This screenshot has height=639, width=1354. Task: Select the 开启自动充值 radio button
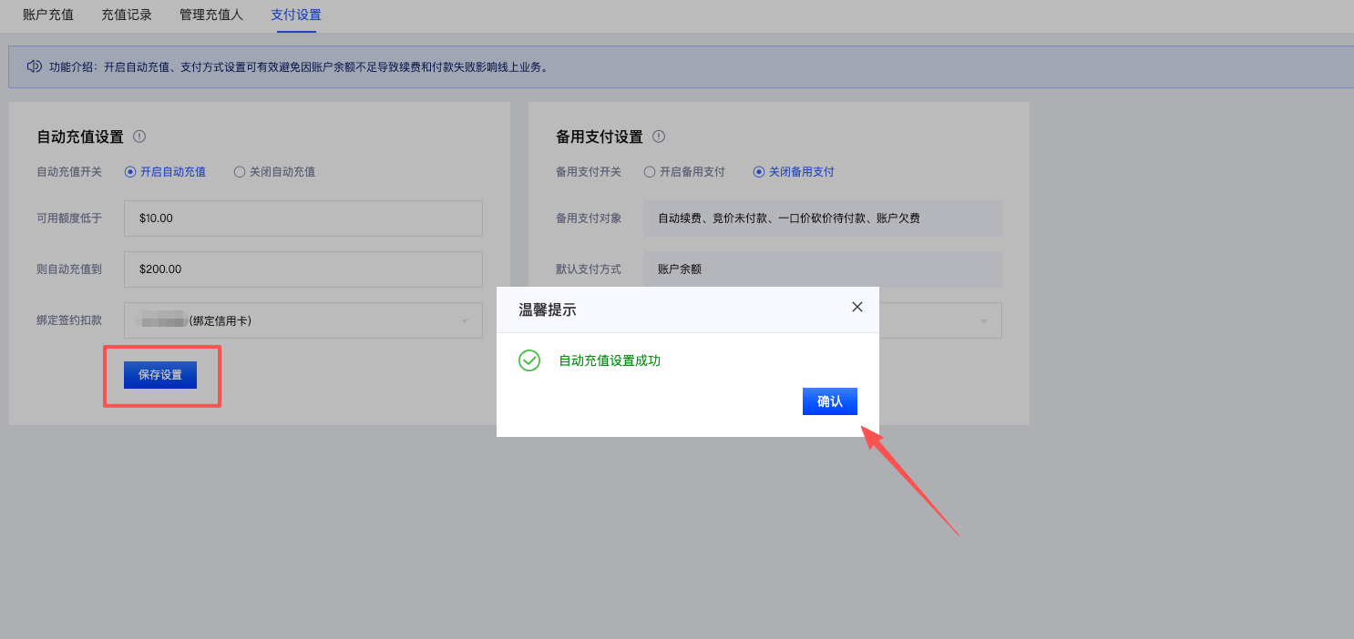(x=130, y=171)
